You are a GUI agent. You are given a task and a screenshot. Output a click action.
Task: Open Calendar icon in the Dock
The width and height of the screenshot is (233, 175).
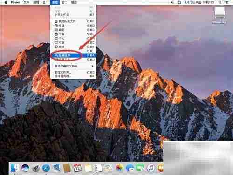pos(77,168)
